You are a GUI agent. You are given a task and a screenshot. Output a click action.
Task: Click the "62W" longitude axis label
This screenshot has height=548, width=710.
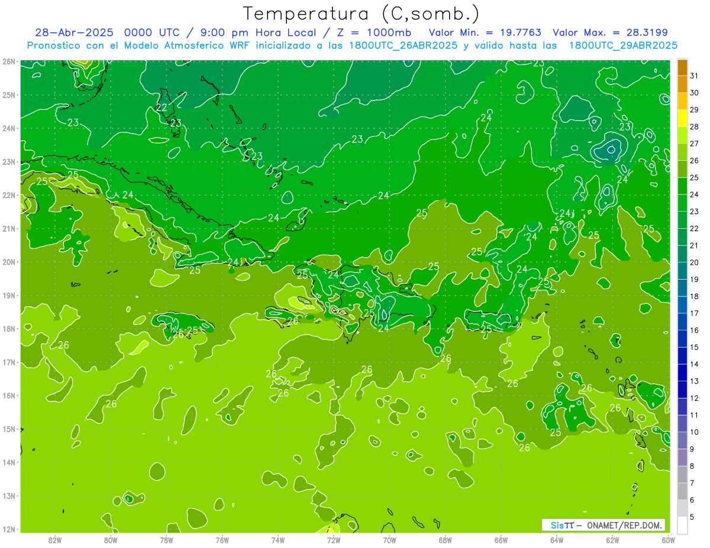click(x=612, y=540)
